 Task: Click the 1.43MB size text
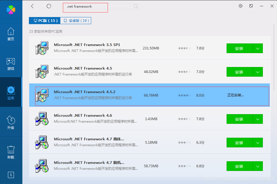(151, 119)
